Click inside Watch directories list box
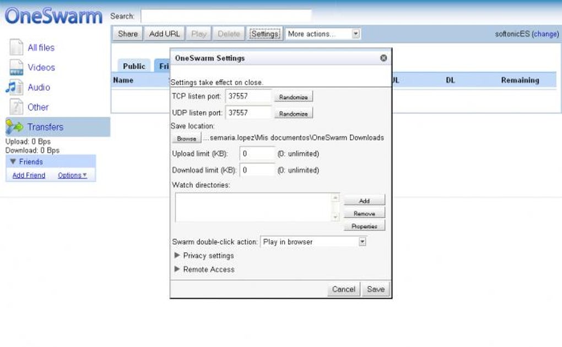 pos(253,207)
